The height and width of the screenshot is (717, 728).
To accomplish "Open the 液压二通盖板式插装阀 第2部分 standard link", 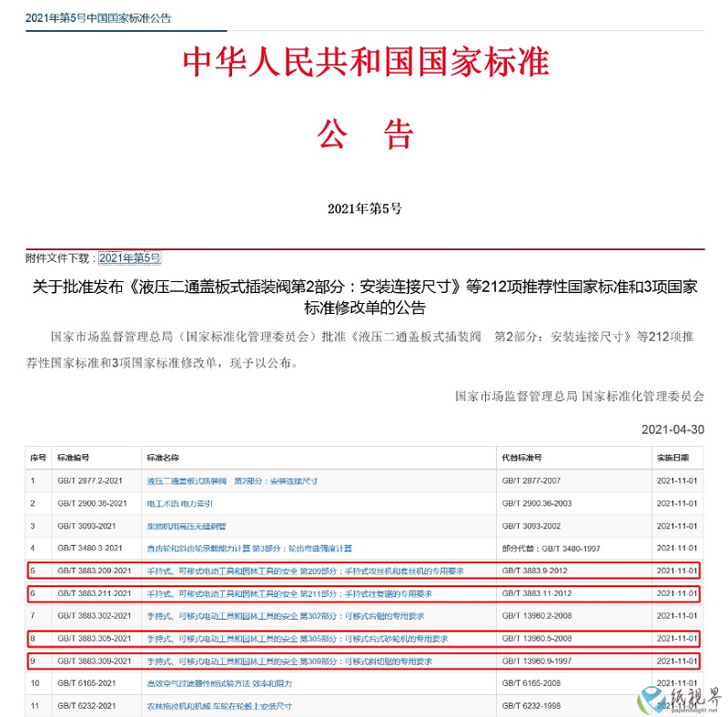I will (x=232, y=481).
